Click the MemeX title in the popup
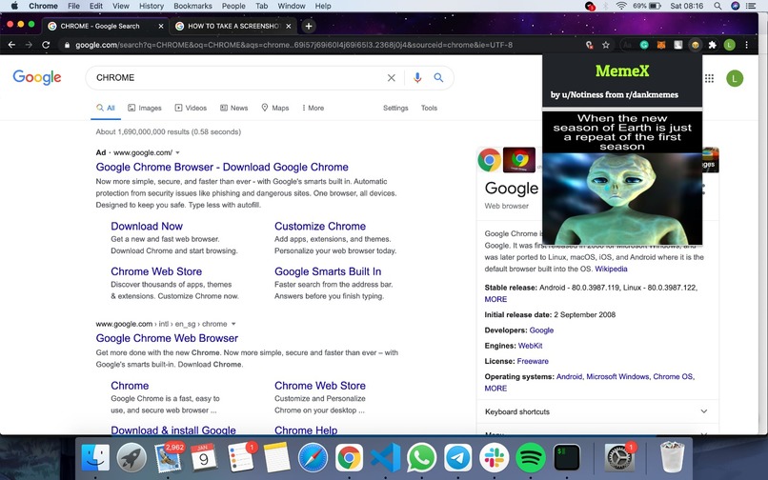 [x=622, y=71]
